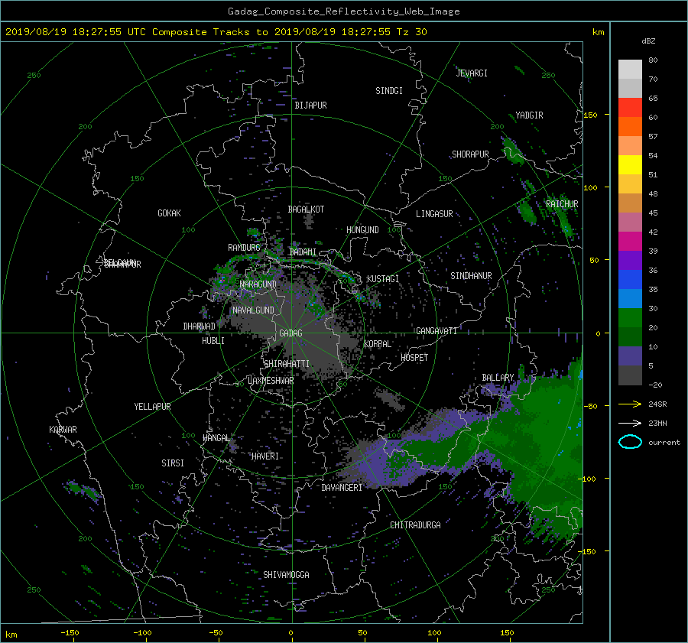Select the light grey 70-80 dBZ swatch

[x=630, y=70]
